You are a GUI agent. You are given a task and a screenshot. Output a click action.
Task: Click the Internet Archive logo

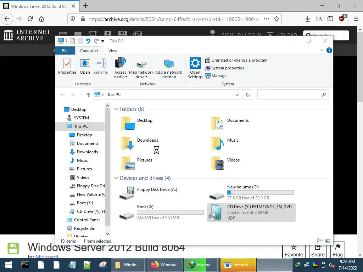coord(27,35)
